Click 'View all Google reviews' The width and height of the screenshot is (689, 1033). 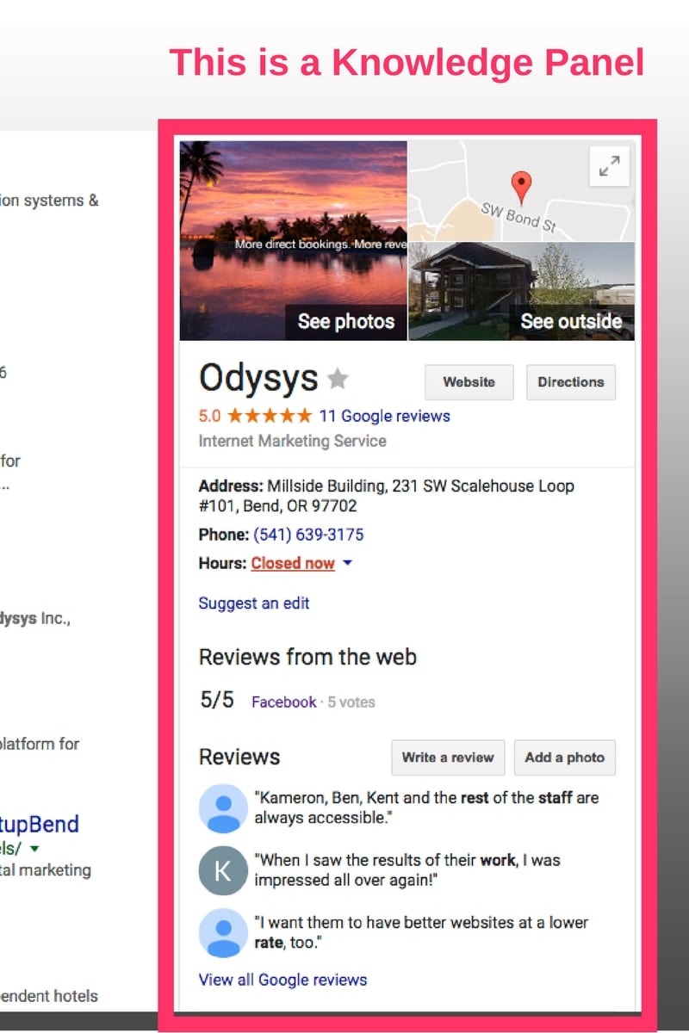click(x=282, y=980)
